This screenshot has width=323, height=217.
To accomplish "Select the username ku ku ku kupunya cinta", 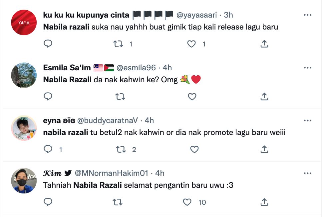I will 86,15.
